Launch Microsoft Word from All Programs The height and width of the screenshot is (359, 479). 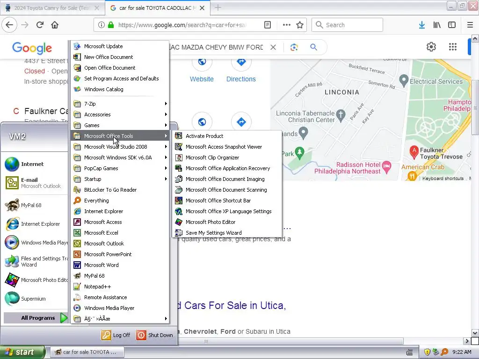coord(120,265)
